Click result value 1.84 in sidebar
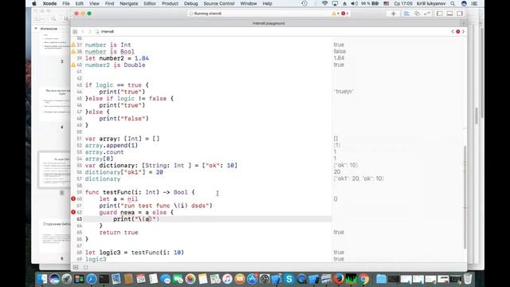510x287 pixels. (339, 58)
